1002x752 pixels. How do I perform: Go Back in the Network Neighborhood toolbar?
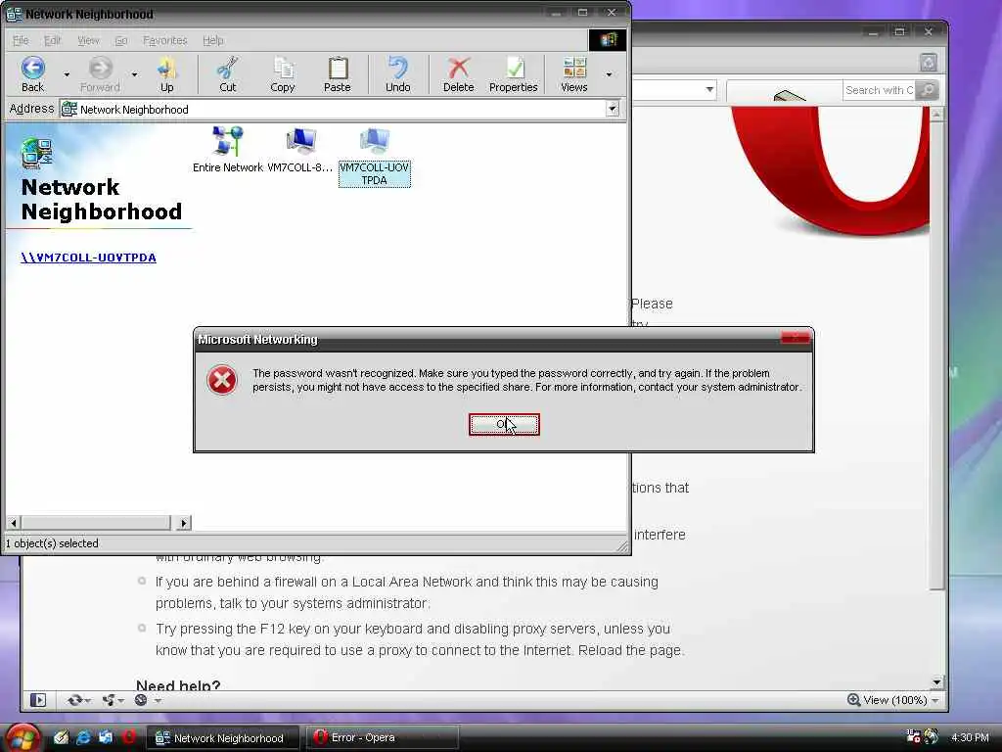pyautogui.click(x=32, y=74)
